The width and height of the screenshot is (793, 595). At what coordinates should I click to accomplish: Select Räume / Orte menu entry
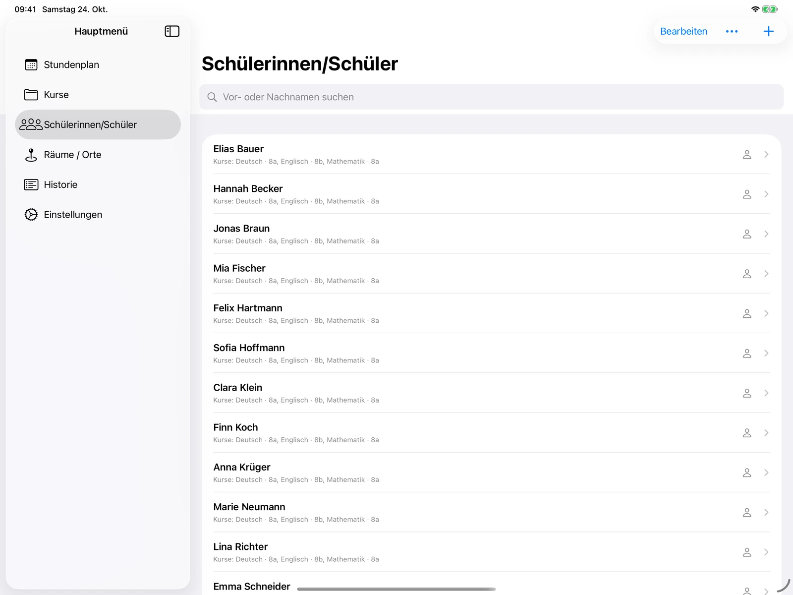(98, 155)
